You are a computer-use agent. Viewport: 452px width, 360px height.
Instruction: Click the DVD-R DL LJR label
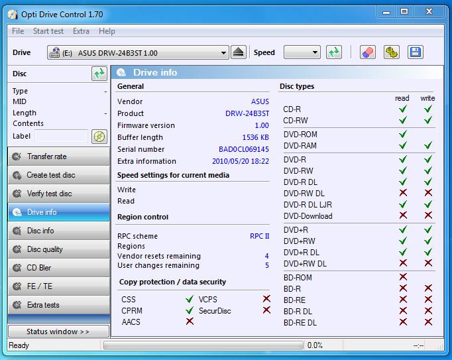[x=308, y=204]
